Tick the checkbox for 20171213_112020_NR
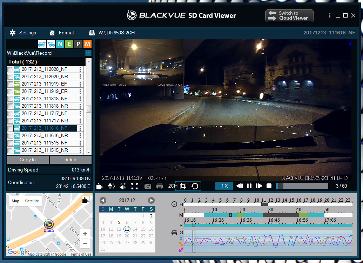Screen dimensions: 363x263 tap(10, 77)
